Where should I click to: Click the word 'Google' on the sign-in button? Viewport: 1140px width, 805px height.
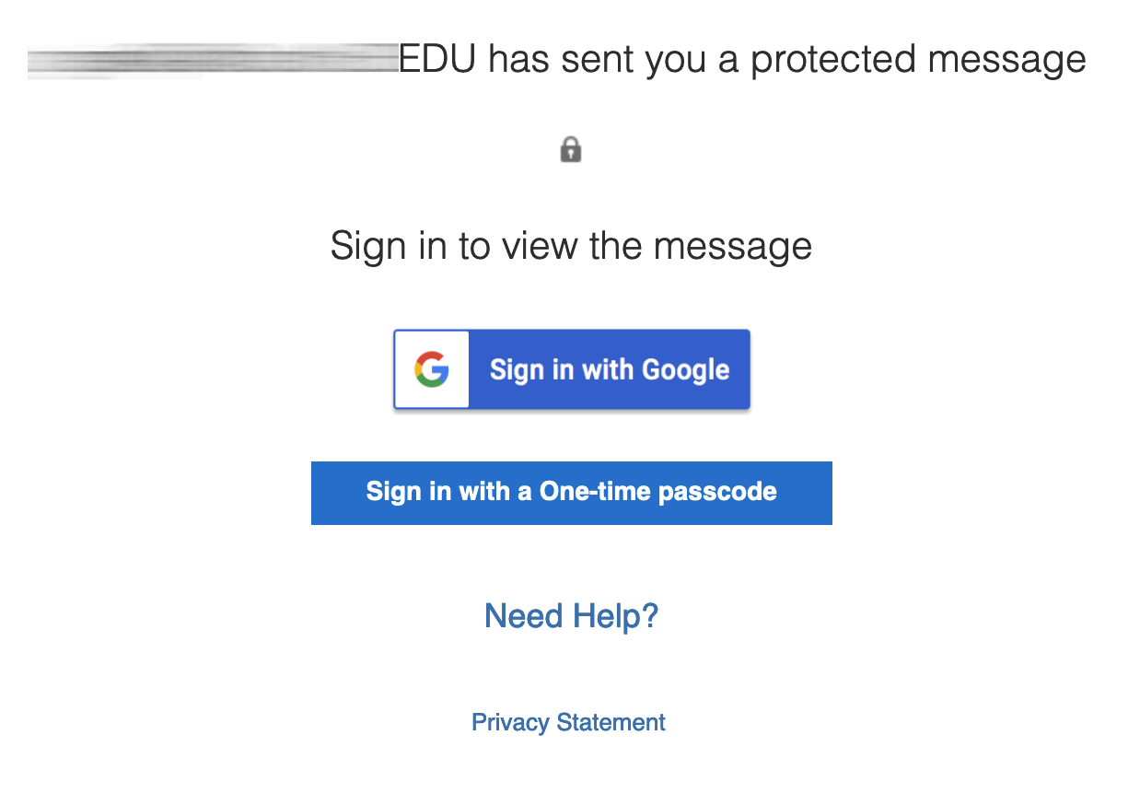pos(685,370)
